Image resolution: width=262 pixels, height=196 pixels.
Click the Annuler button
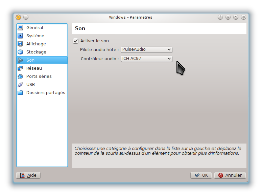(230, 175)
